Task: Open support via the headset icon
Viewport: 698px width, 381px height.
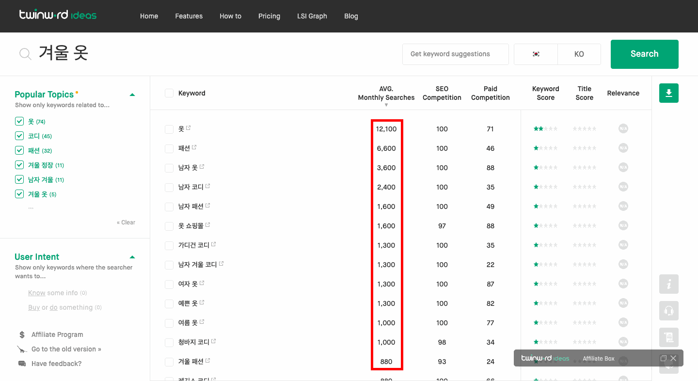Action: tap(668, 311)
